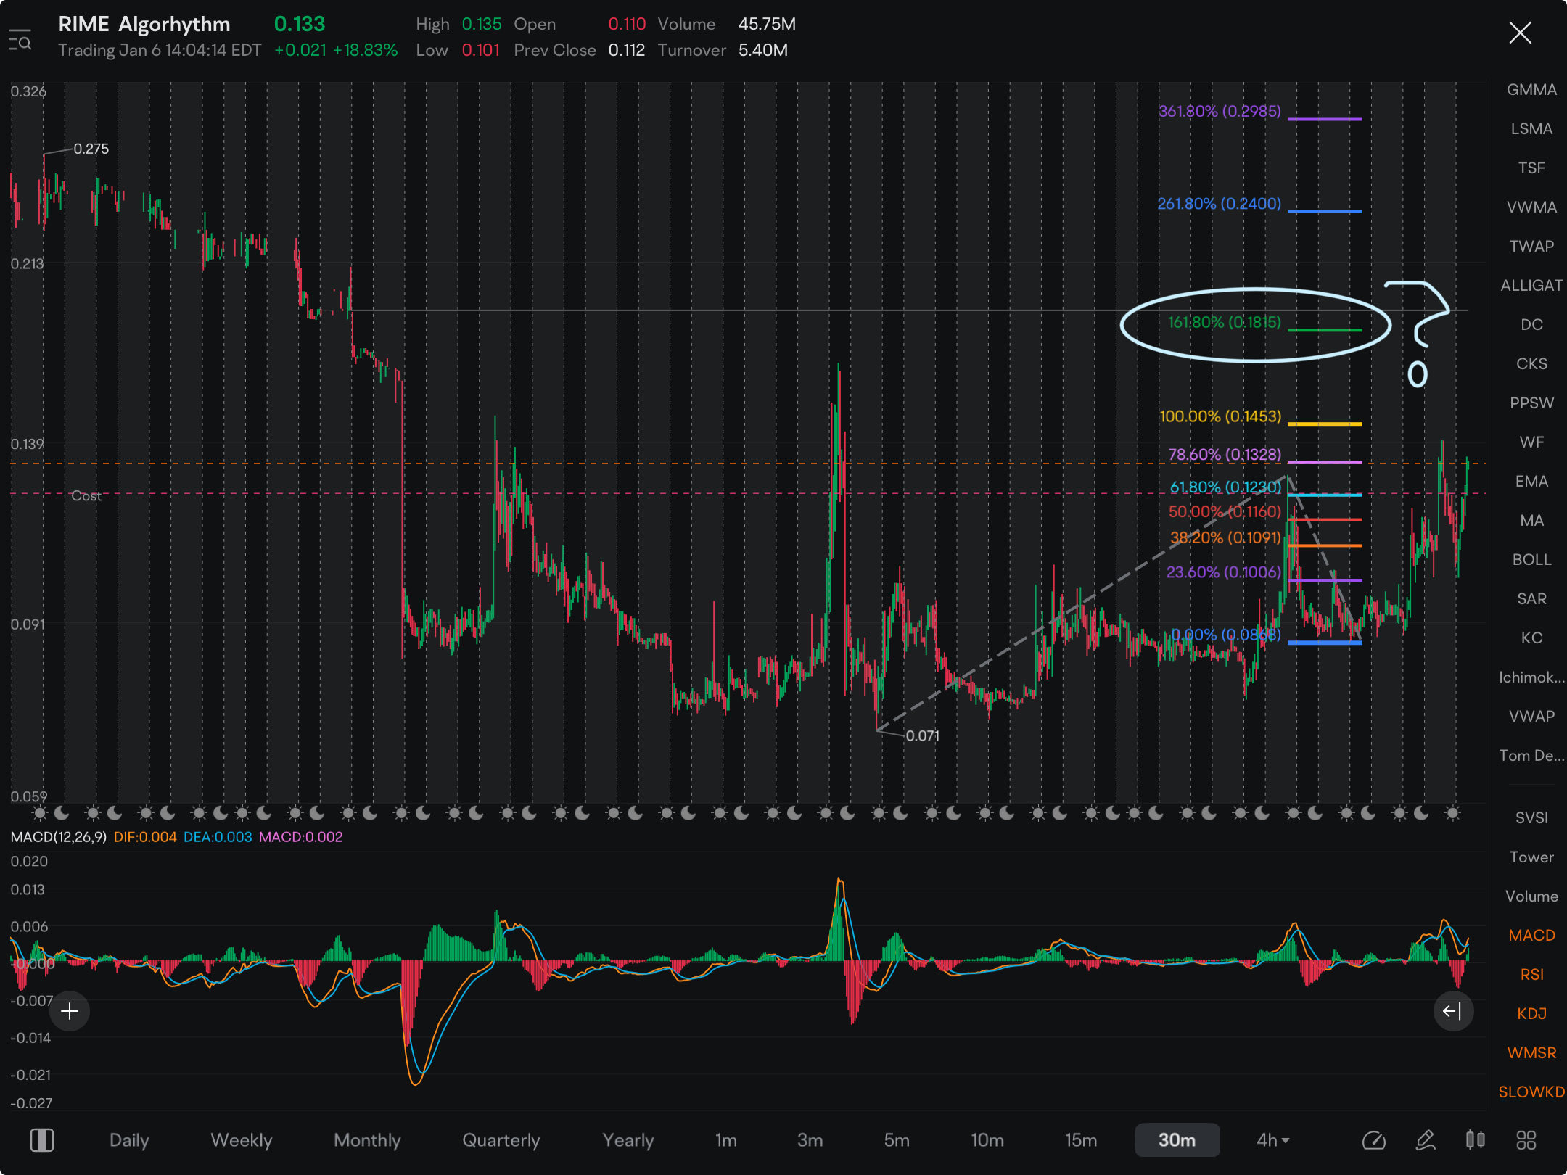Switch to Monthly timeframe
Image resolution: width=1567 pixels, height=1175 pixels.
[367, 1140]
